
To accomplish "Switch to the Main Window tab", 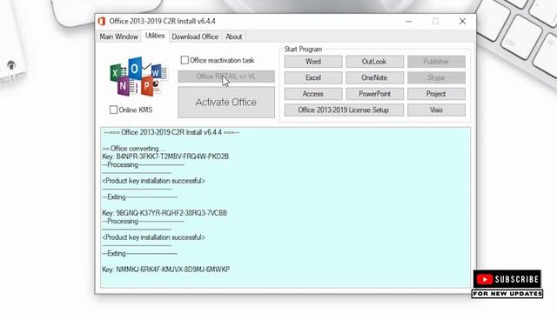I will coord(118,37).
